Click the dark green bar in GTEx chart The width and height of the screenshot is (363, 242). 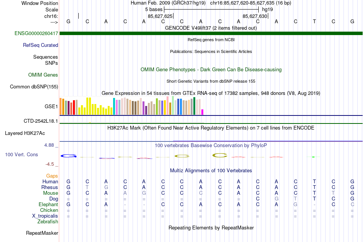point(194,106)
